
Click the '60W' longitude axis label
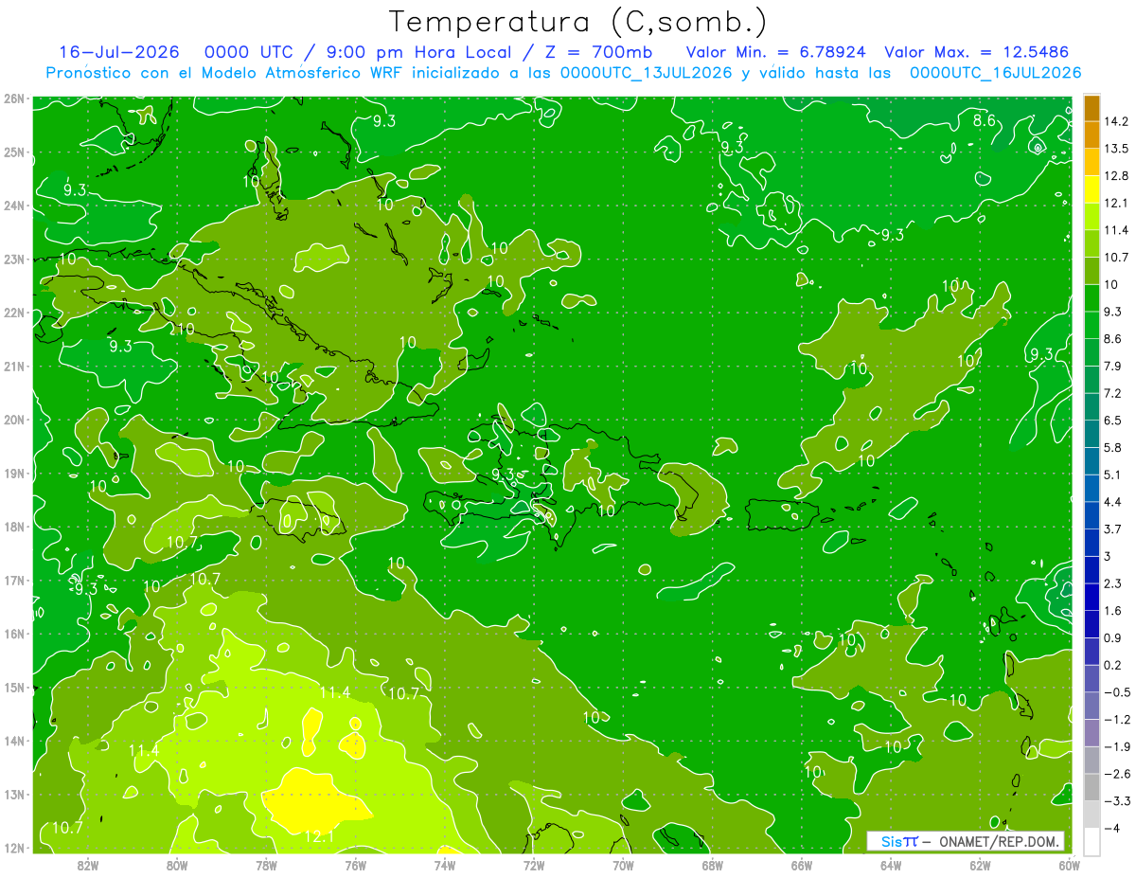tap(1069, 865)
